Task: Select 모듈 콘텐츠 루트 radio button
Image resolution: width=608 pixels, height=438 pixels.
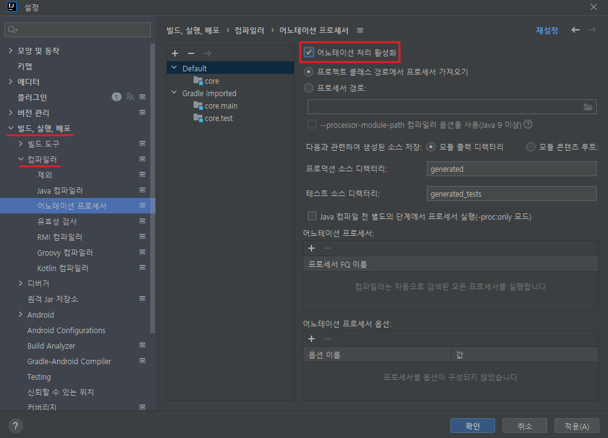Action: [x=530, y=147]
